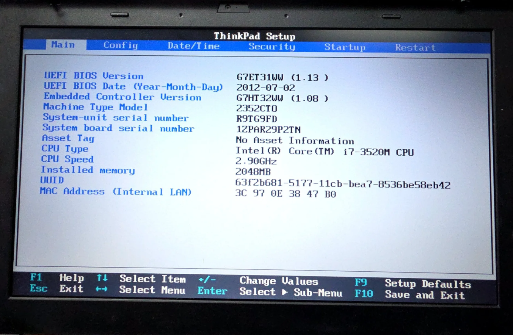Switch to the Date/Time tab

point(193,46)
